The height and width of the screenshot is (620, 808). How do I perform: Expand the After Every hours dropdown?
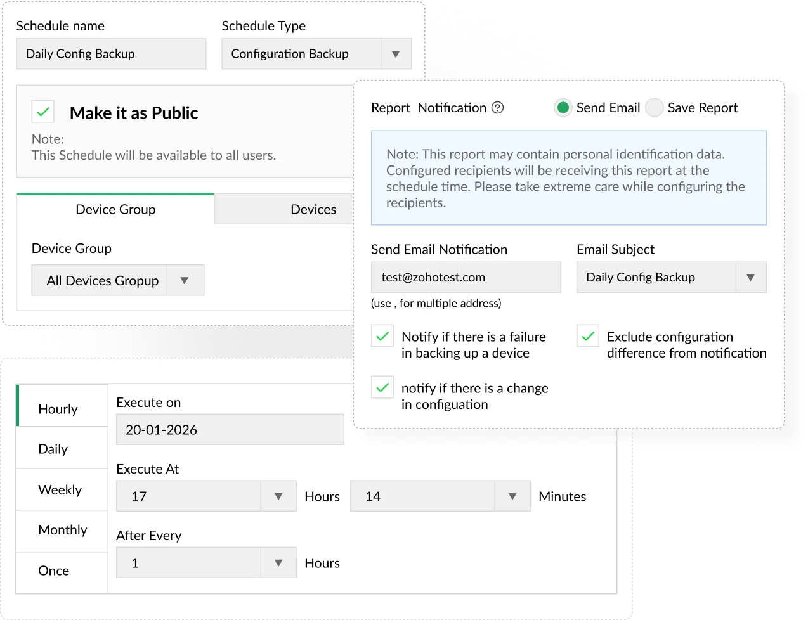(278, 562)
